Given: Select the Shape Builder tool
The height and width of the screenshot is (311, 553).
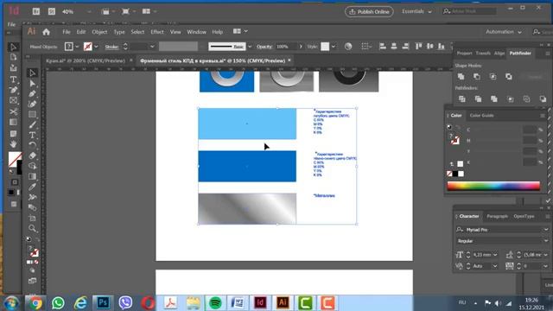Looking at the screenshot, I should click(32, 166).
